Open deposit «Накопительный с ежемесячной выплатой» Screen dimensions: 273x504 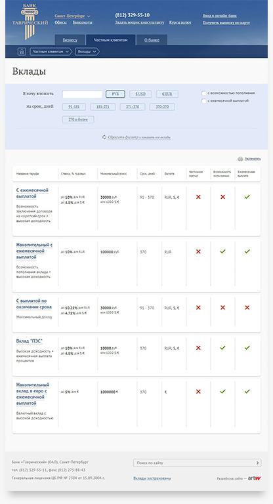34,251
